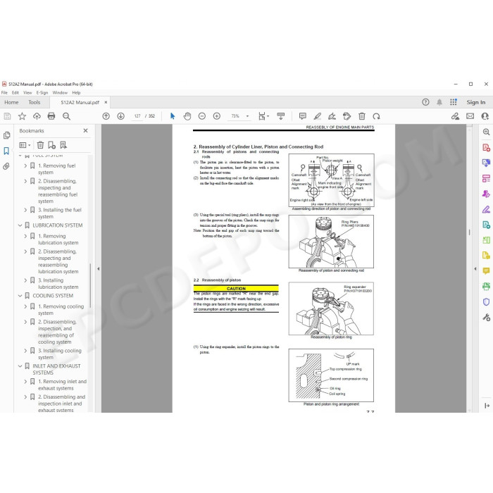Find current bookmark icon
Viewport: 493px width, 493px height.
coord(63,145)
